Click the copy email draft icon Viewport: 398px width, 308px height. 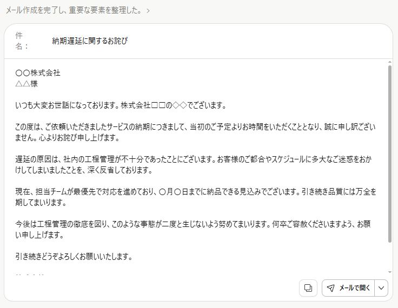point(308,288)
